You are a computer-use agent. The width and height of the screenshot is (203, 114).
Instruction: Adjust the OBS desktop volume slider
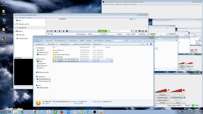(176, 91)
